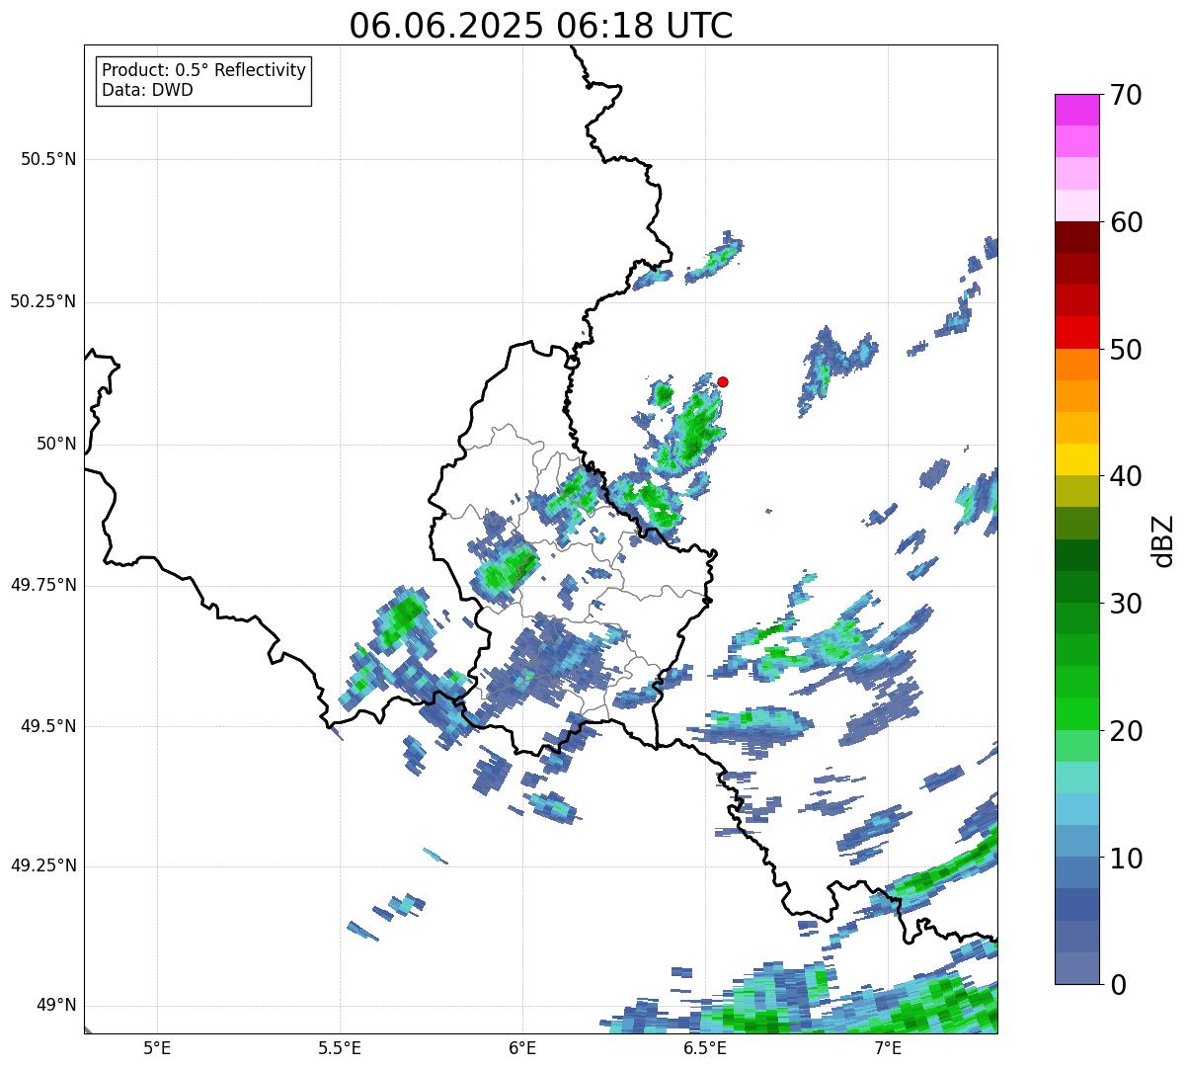Click the longitude label 7°E
This screenshot has width=1187, height=1068.
point(888,1047)
